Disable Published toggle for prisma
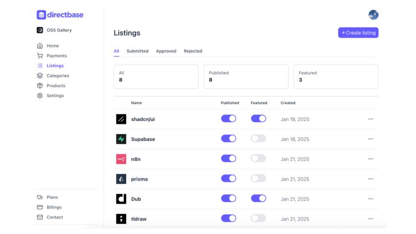Image resolution: width=416 pixels, height=234 pixels. [x=228, y=178]
